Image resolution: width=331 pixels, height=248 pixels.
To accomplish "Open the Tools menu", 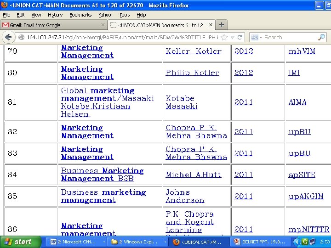I will click(125, 15).
